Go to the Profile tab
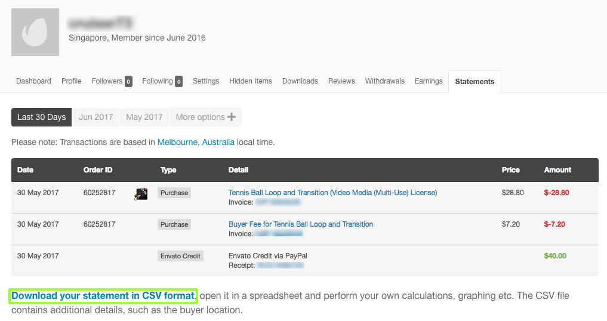607x321 pixels. point(72,81)
